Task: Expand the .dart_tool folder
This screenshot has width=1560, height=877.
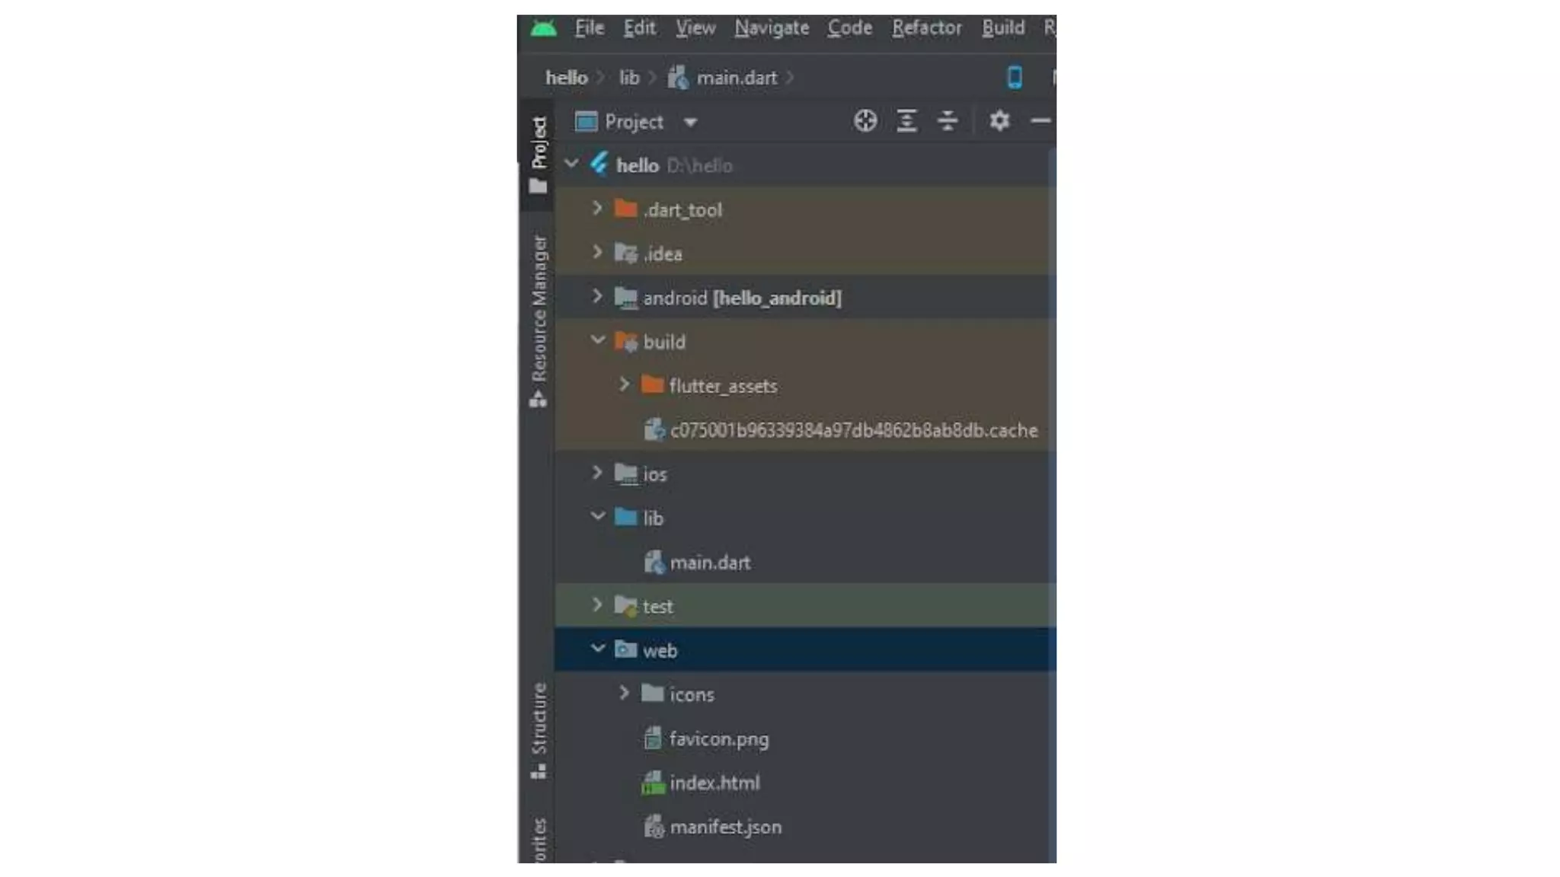Action: click(x=597, y=209)
